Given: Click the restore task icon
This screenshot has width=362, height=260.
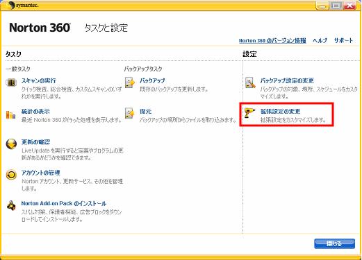Looking at the screenshot, I should point(130,113).
